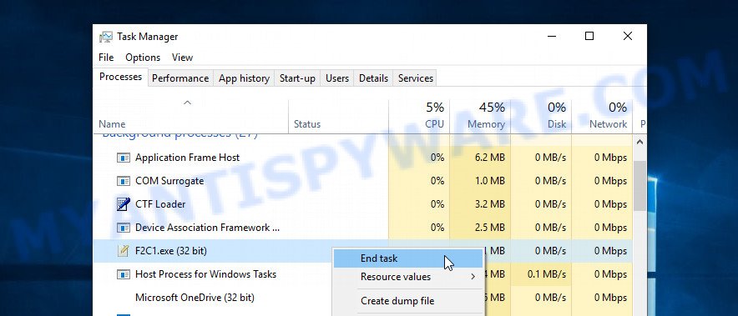
Task: Click the sort direction arrow above Name
Action: 187,103
